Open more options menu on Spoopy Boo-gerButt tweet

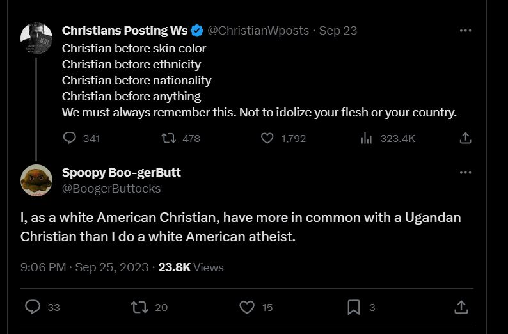click(x=466, y=172)
